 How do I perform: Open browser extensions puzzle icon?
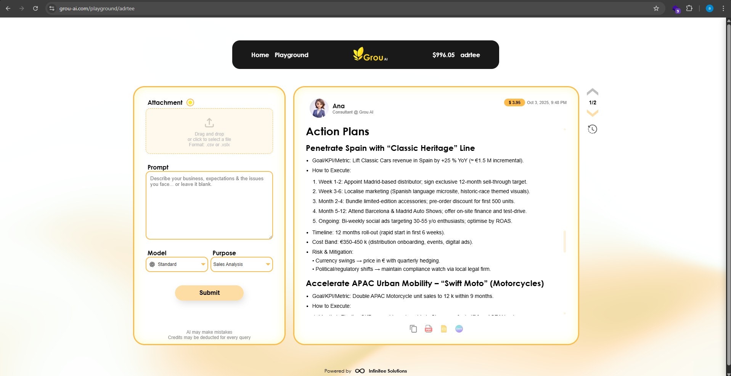(689, 8)
